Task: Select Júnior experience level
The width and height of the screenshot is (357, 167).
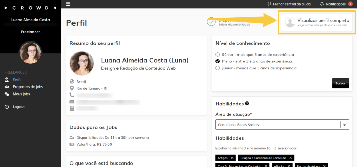Action: (218, 68)
